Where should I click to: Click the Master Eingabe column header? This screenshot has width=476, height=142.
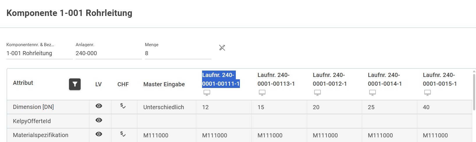click(x=164, y=84)
